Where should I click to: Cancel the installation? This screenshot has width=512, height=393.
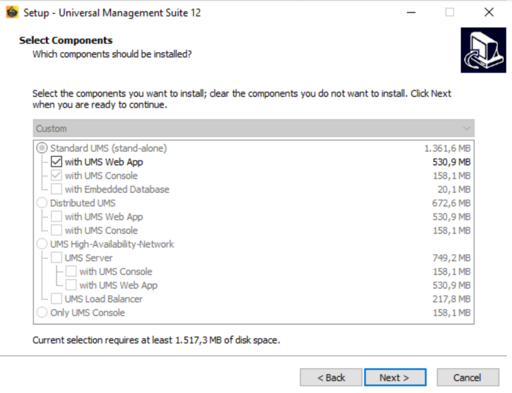point(468,377)
